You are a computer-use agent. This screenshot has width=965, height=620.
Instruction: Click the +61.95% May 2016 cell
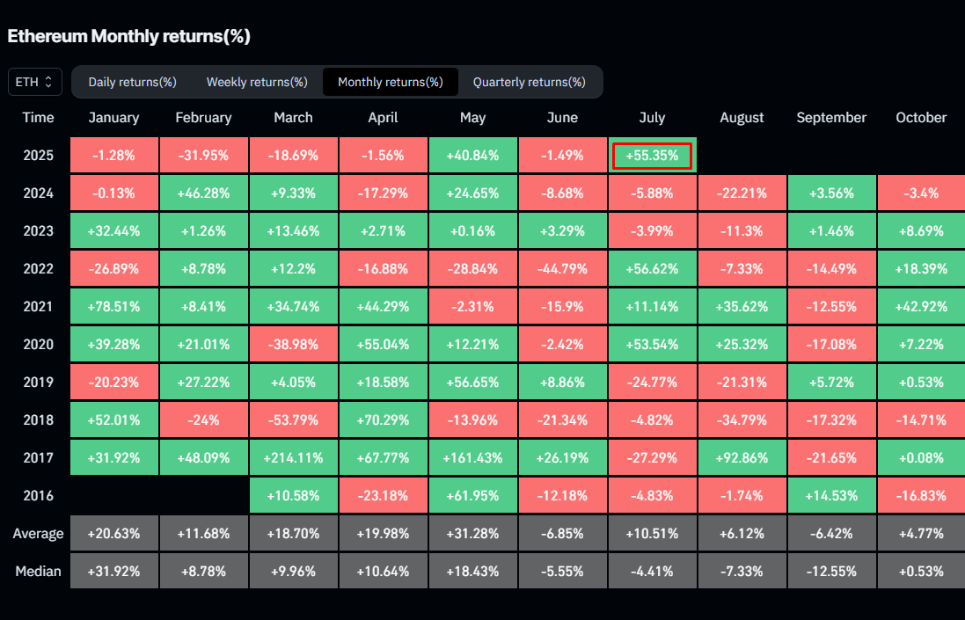(472, 496)
